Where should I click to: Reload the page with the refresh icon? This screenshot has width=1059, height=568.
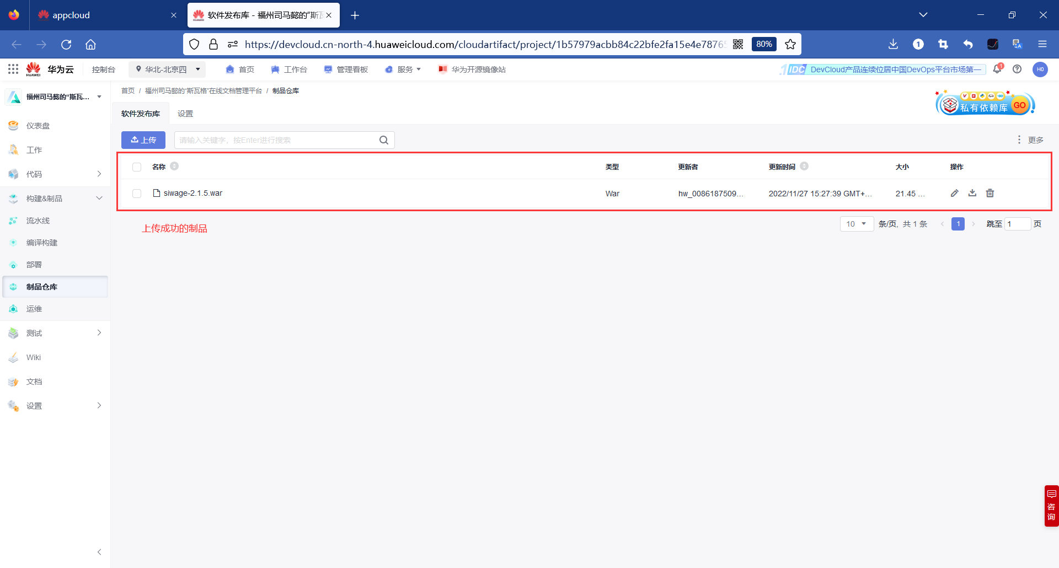[x=66, y=45]
